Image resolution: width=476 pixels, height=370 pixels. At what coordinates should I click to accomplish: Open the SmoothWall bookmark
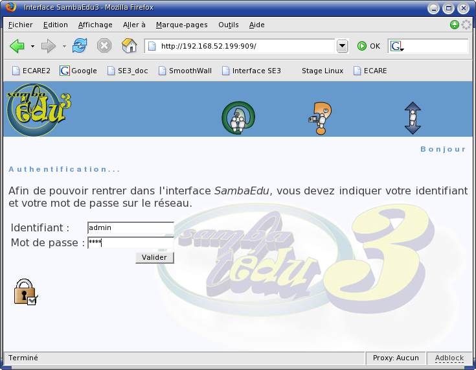[185, 71]
